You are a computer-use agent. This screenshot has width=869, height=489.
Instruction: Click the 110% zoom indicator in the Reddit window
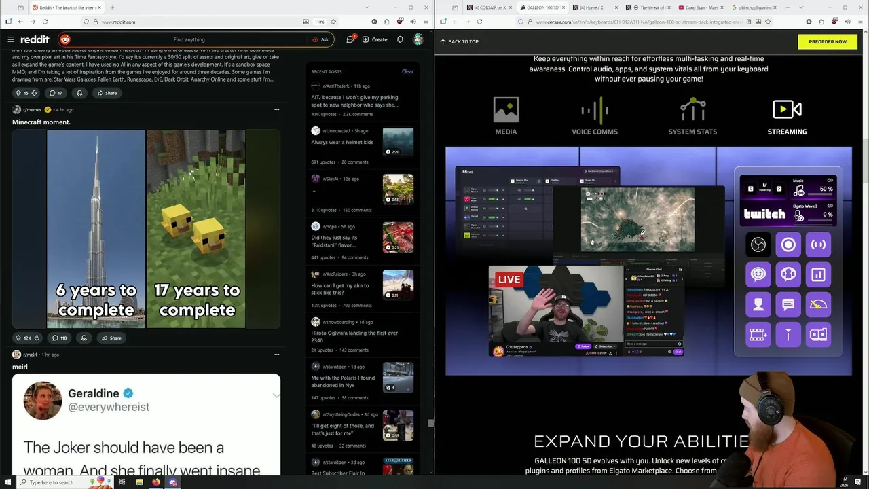pyautogui.click(x=319, y=22)
